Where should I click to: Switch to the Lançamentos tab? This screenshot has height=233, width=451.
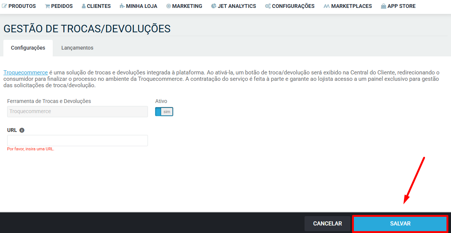tap(78, 48)
